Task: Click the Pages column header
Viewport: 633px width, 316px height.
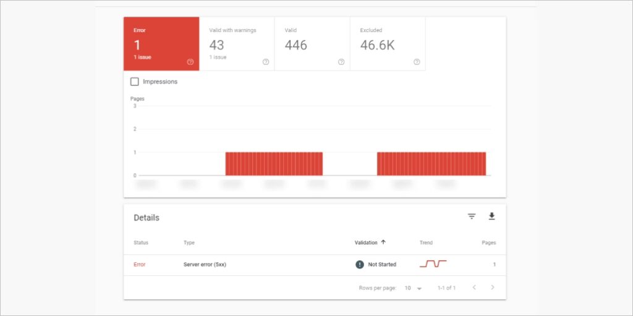Action: coord(489,243)
